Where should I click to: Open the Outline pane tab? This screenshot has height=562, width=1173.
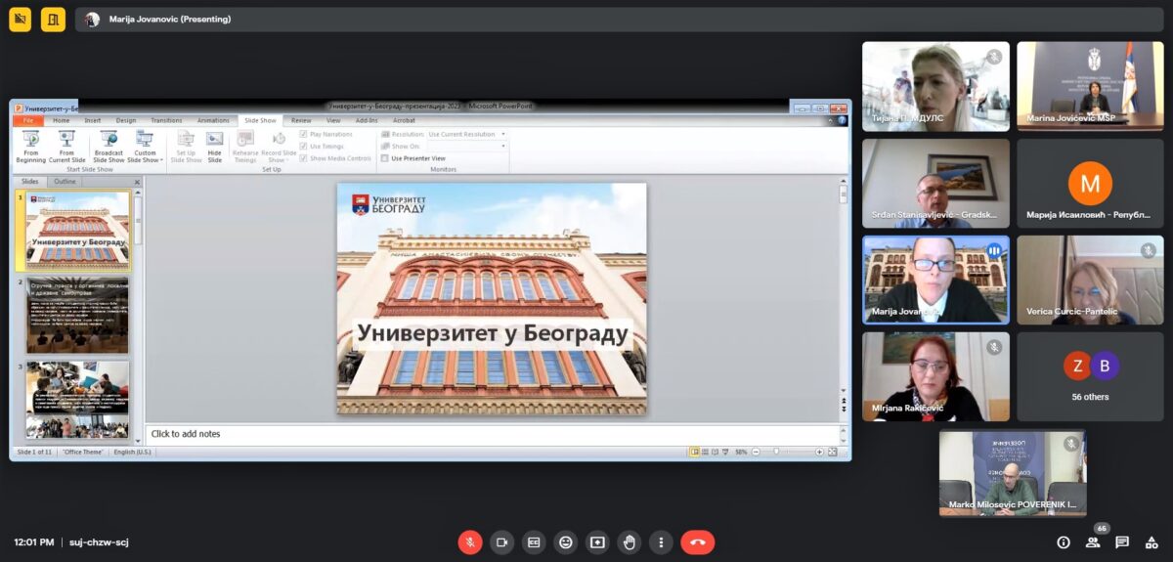click(65, 182)
